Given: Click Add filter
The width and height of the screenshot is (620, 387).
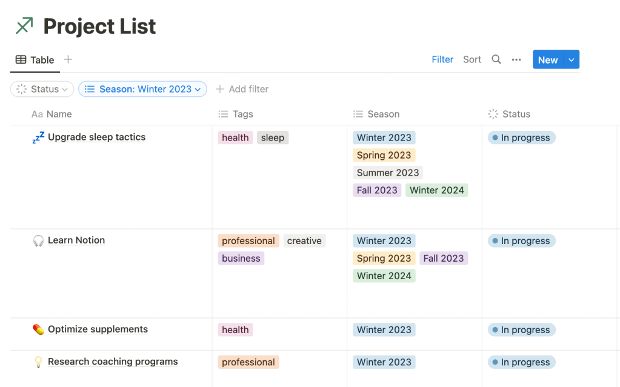Looking at the screenshot, I should coord(242,89).
